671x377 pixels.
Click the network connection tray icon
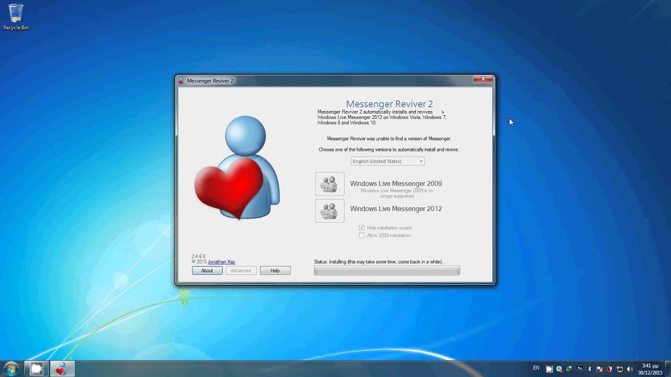coord(620,369)
